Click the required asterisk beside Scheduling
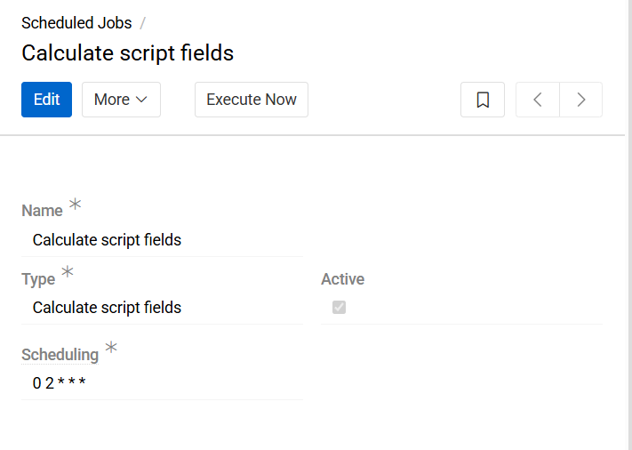The image size is (632, 450). point(111,348)
